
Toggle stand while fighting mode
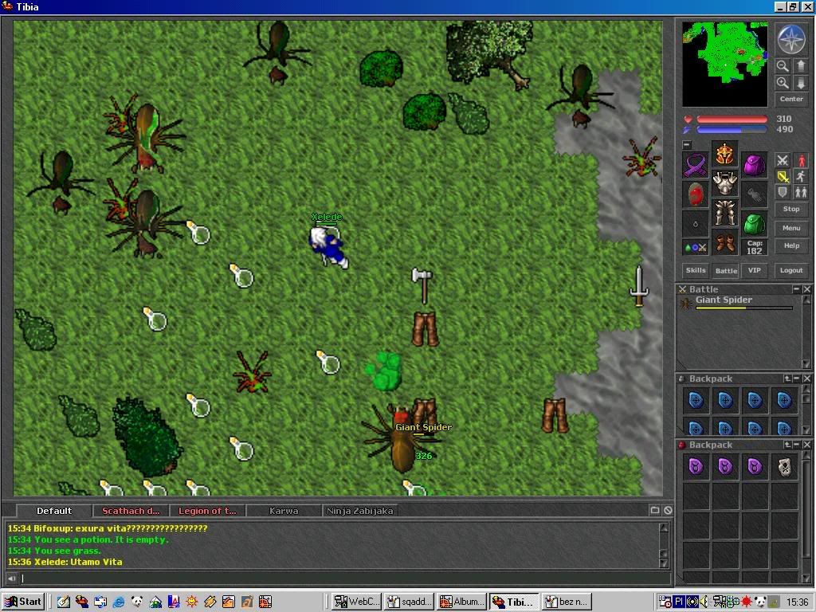(x=801, y=160)
